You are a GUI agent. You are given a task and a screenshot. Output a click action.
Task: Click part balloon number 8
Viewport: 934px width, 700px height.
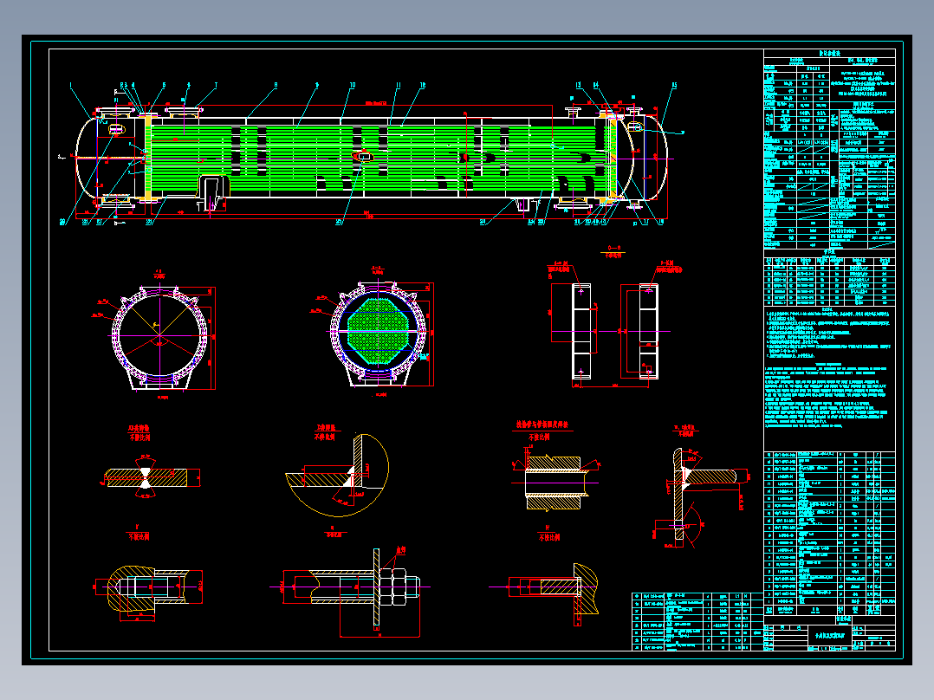(x=276, y=85)
